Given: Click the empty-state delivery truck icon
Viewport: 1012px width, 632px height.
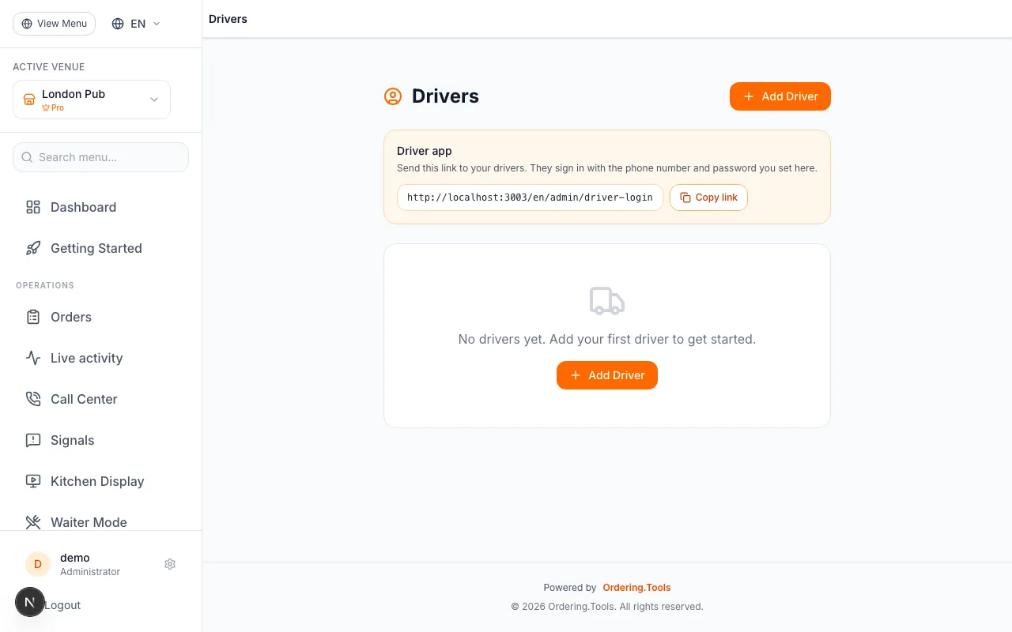Looking at the screenshot, I should click(607, 301).
